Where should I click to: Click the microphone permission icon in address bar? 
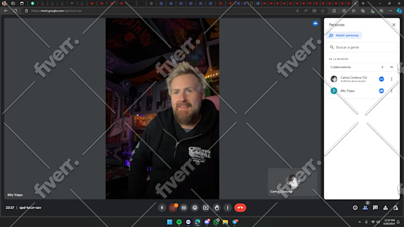coord(297,11)
